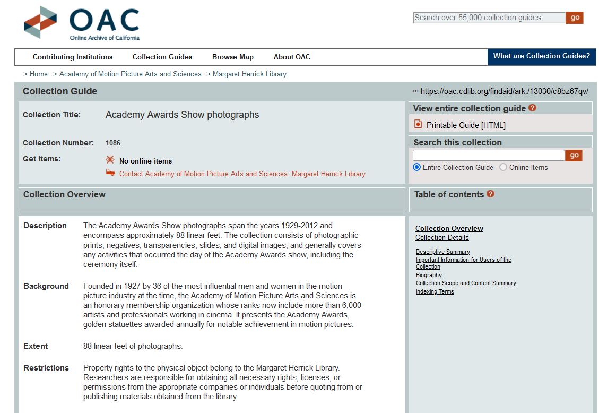Viewport: 599px width, 413px height.
Task: Open What are Collection Guides? tab
Action: (541, 57)
